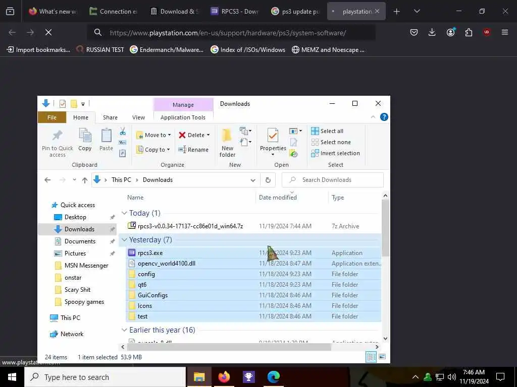Open Action Center notifications icon
Screen dimensions: 517x387
(x=500, y=377)
